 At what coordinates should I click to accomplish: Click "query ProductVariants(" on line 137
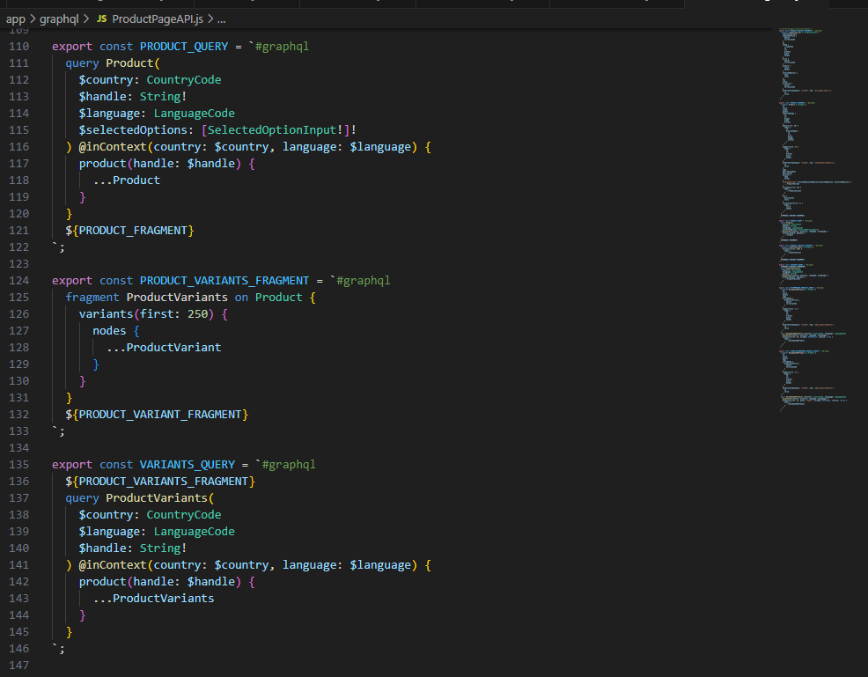[x=139, y=498]
